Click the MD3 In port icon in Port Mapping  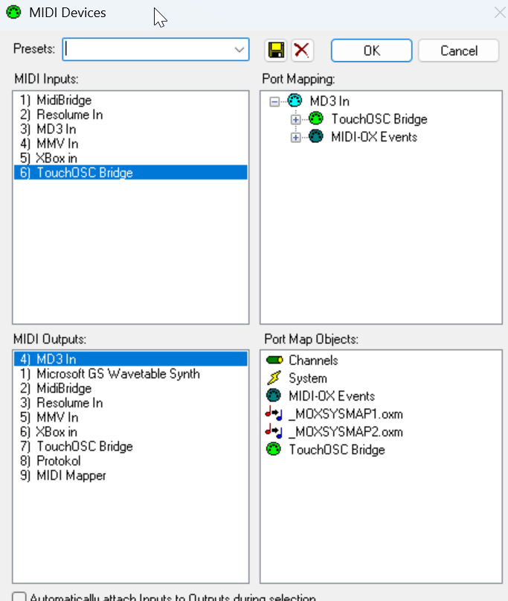(295, 101)
